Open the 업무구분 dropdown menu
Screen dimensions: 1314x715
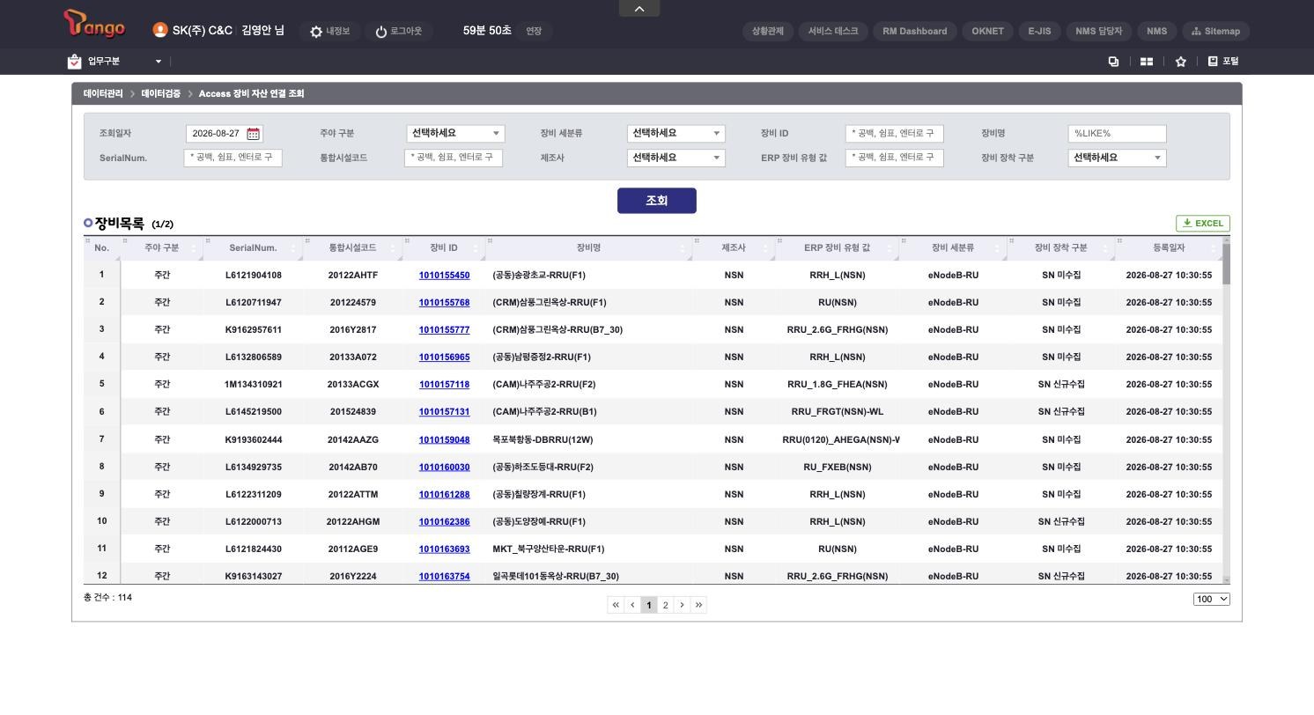click(x=159, y=62)
